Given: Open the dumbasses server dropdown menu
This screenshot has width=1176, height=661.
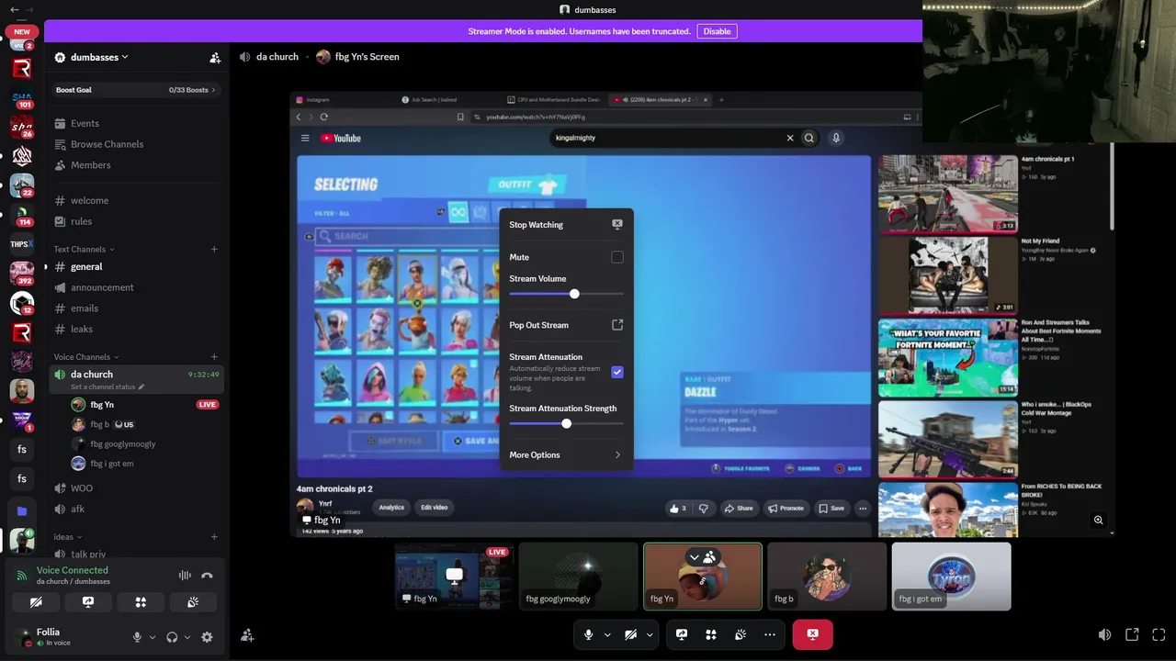Looking at the screenshot, I should 99,57.
